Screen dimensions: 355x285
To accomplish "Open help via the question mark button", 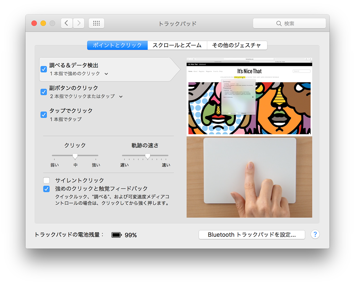I will pos(315,234).
